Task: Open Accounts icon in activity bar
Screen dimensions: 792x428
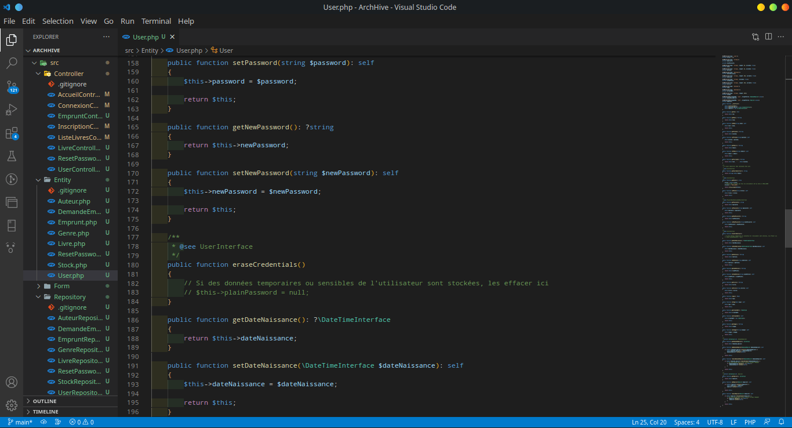Action: pyautogui.click(x=12, y=382)
